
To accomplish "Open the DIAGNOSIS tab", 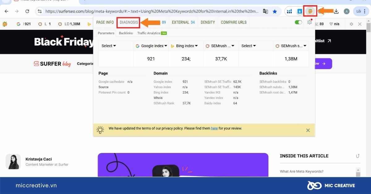I will [129, 22].
